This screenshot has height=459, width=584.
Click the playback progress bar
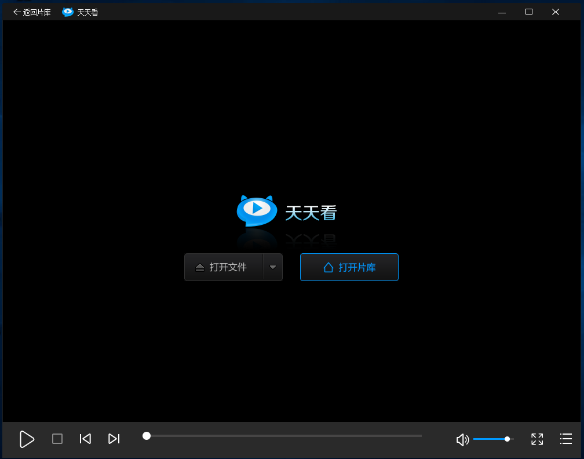pos(283,435)
